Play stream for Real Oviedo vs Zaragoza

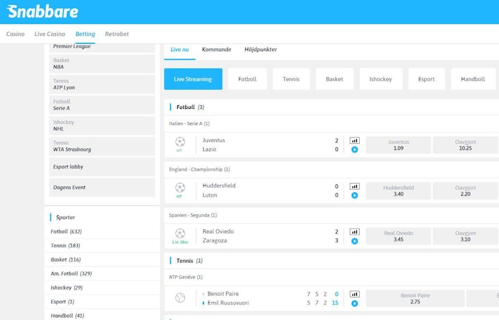354,241
